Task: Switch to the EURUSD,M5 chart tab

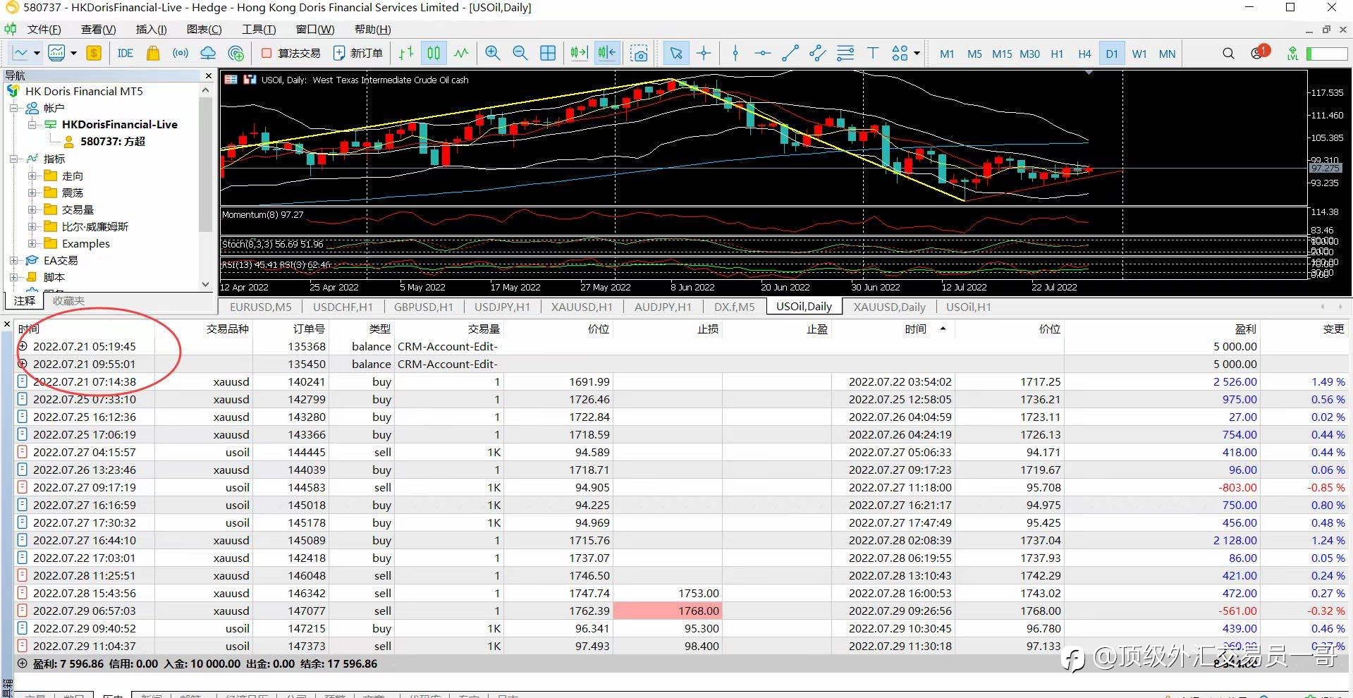Action: (260, 307)
